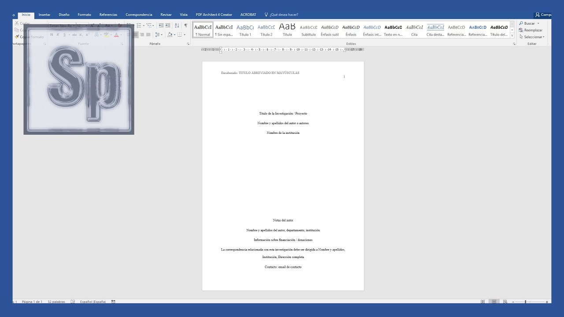The width and height of the screenshot is (564, 317).
Task: Click Nombre de la institución line
Action: 283,133
